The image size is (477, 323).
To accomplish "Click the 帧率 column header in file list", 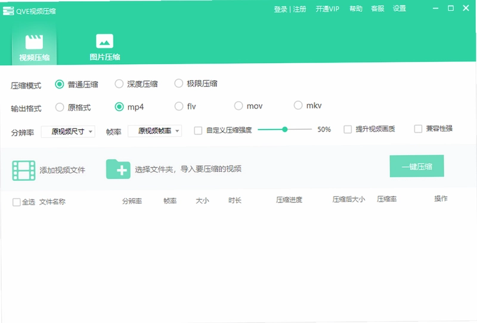I will point(170,200).
